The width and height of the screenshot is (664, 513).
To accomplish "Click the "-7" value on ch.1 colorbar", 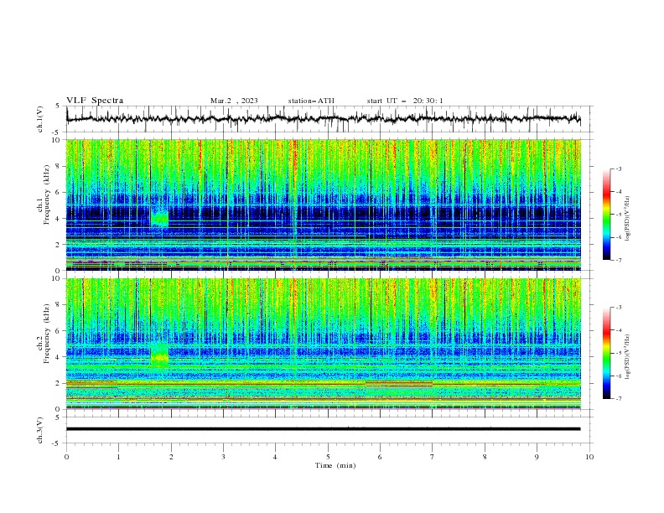I will coord(619,260).
